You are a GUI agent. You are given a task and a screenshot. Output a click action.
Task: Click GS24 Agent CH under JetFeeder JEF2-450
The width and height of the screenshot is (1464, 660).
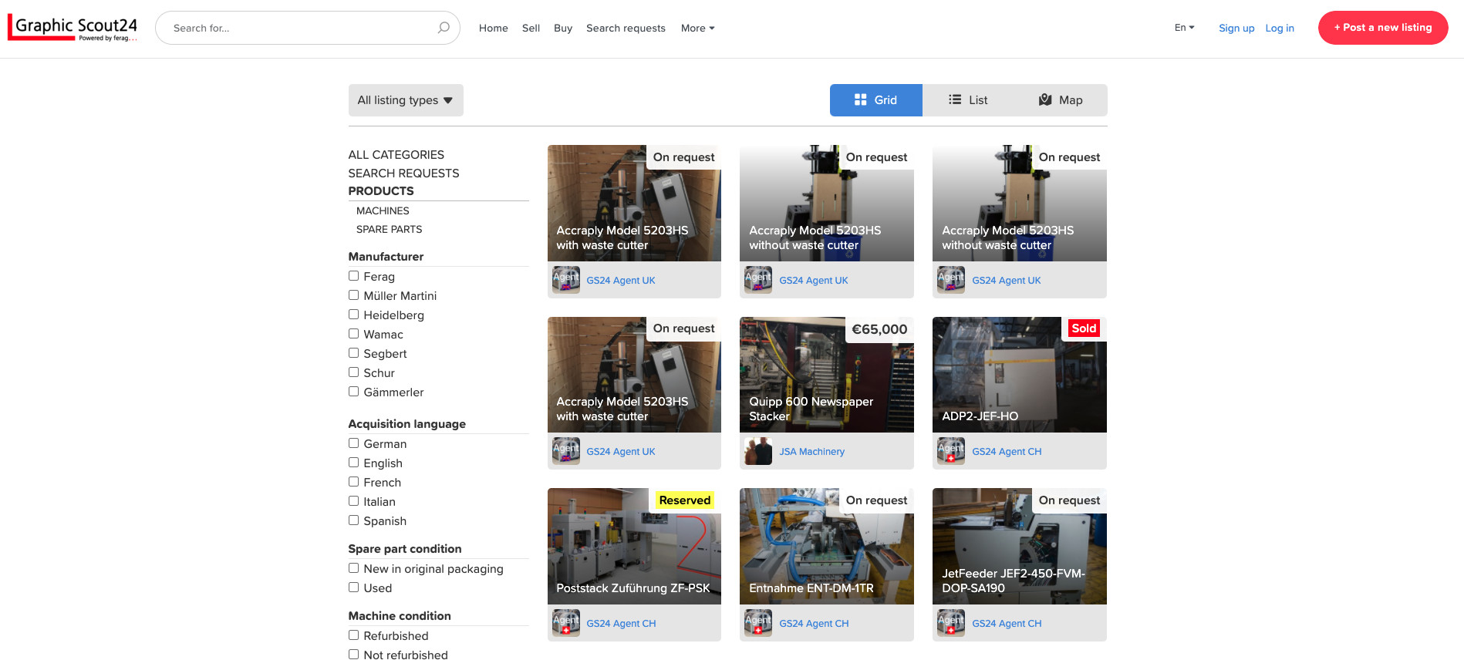tap(1007, 624)
